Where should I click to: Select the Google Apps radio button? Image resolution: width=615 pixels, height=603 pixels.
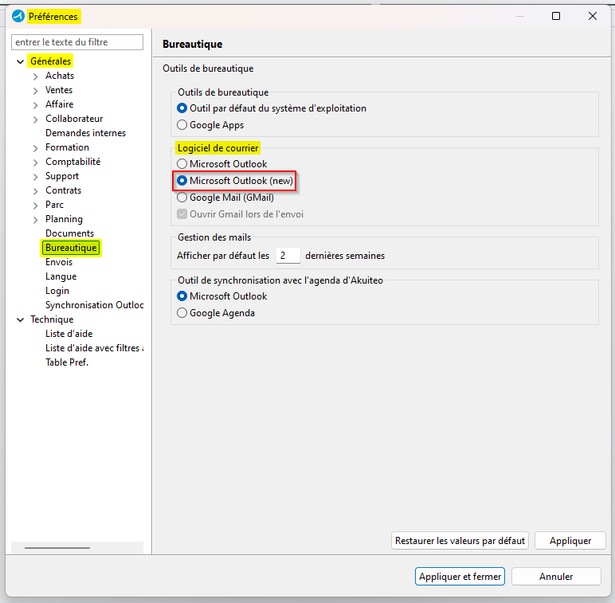[x=182, y=125]
